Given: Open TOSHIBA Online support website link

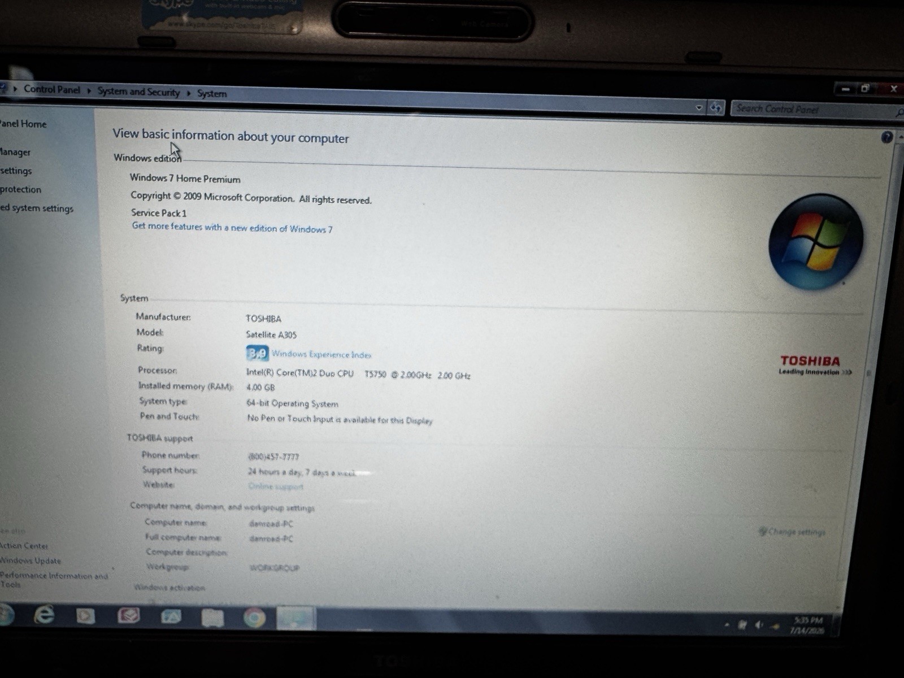Looking at the screenshot, I should click(276, 486).
